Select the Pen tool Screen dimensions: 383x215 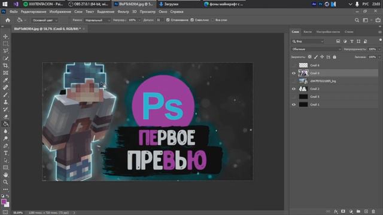[5, 146]
